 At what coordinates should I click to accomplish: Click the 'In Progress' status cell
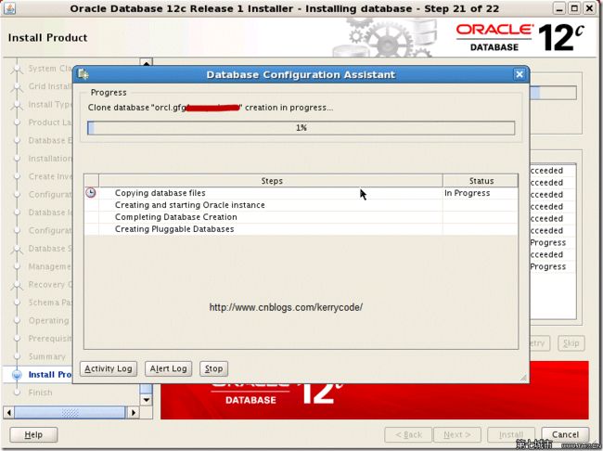coord(480,193)
